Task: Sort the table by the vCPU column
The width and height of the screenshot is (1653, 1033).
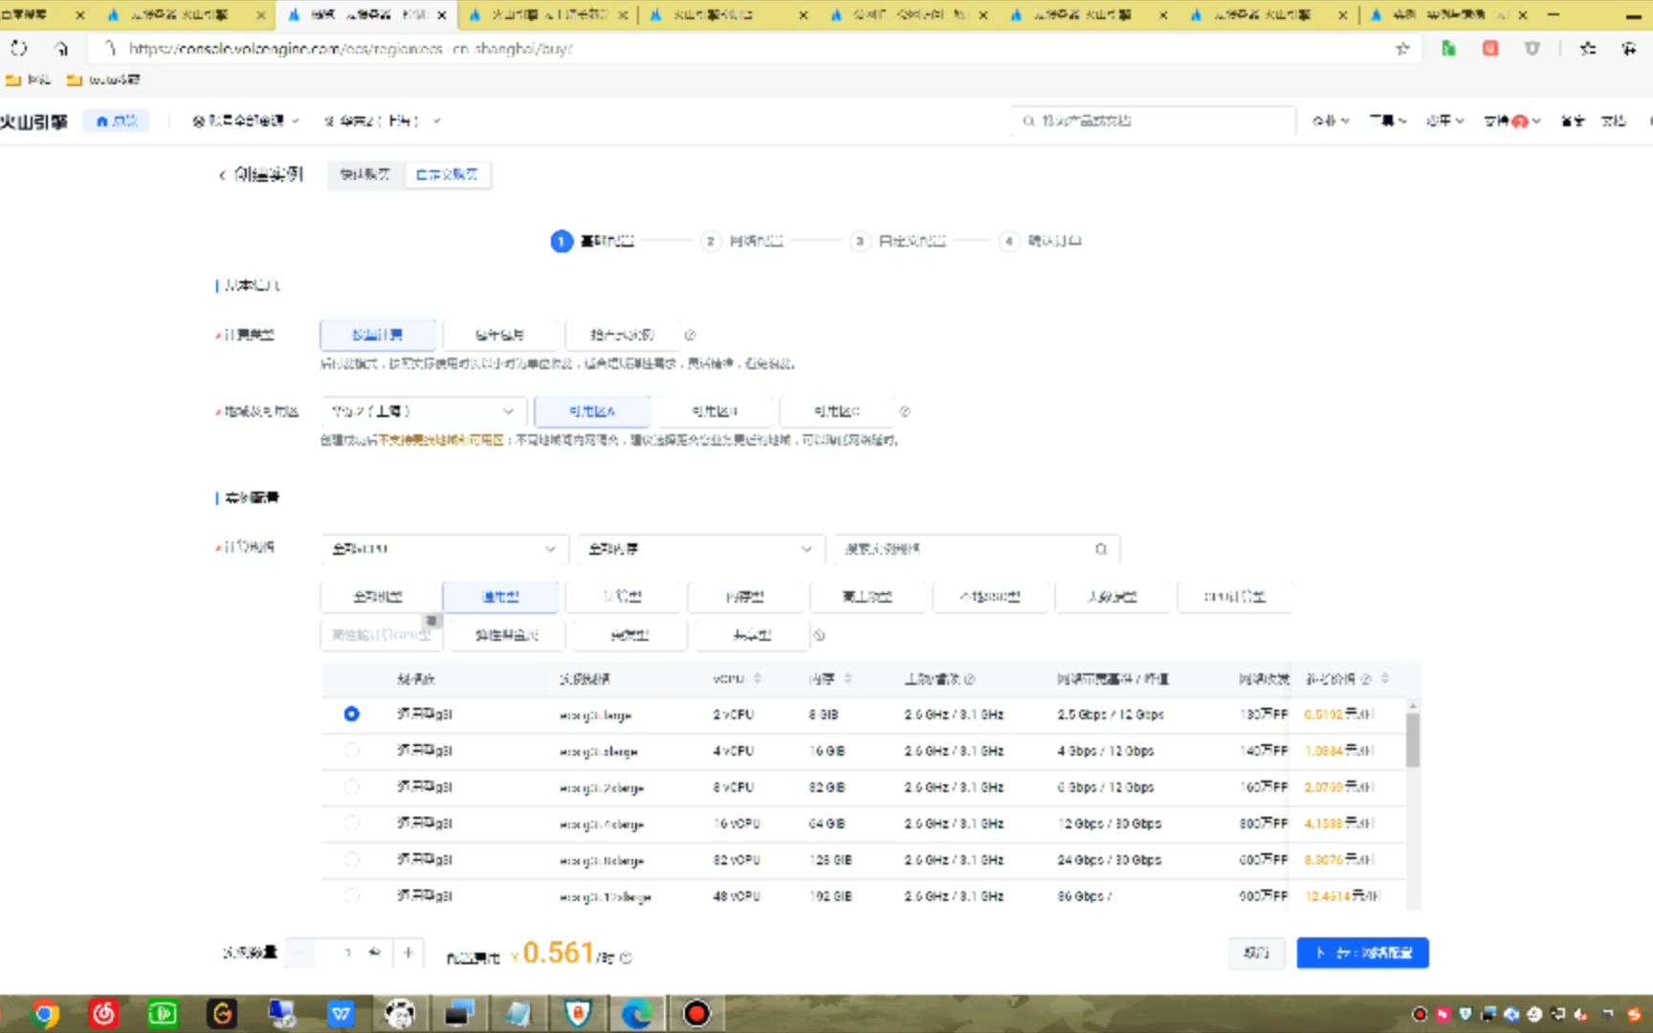Action: (x=757, y=678)
